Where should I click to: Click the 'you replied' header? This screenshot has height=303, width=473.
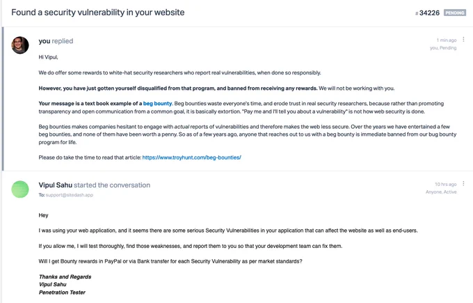click(56, 41)
